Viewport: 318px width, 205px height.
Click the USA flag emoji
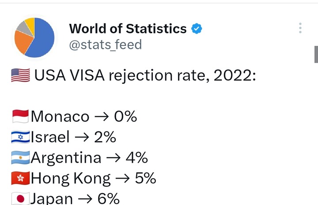tap(20, 75)
